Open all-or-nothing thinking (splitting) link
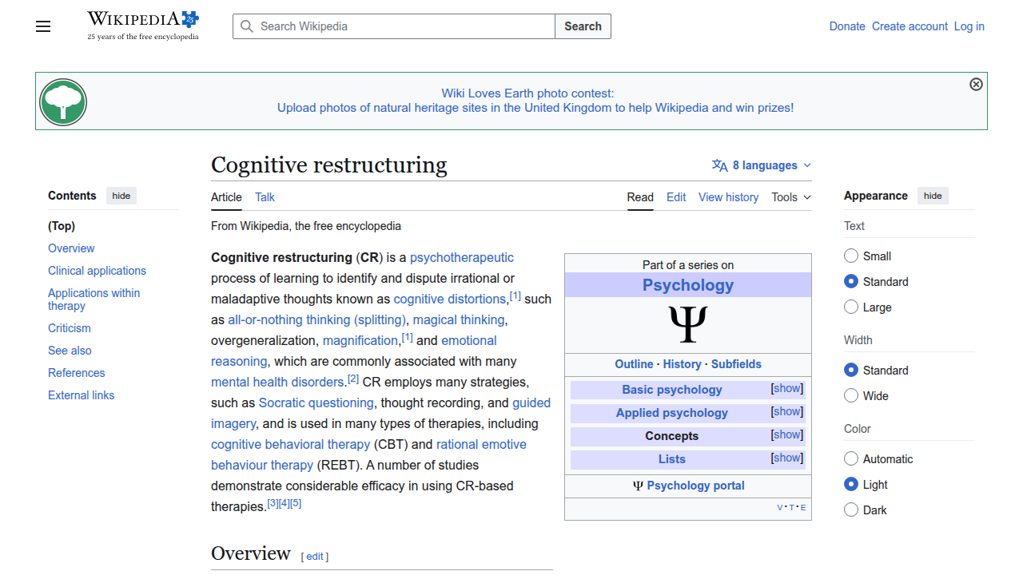 click(x=316, y=319)
